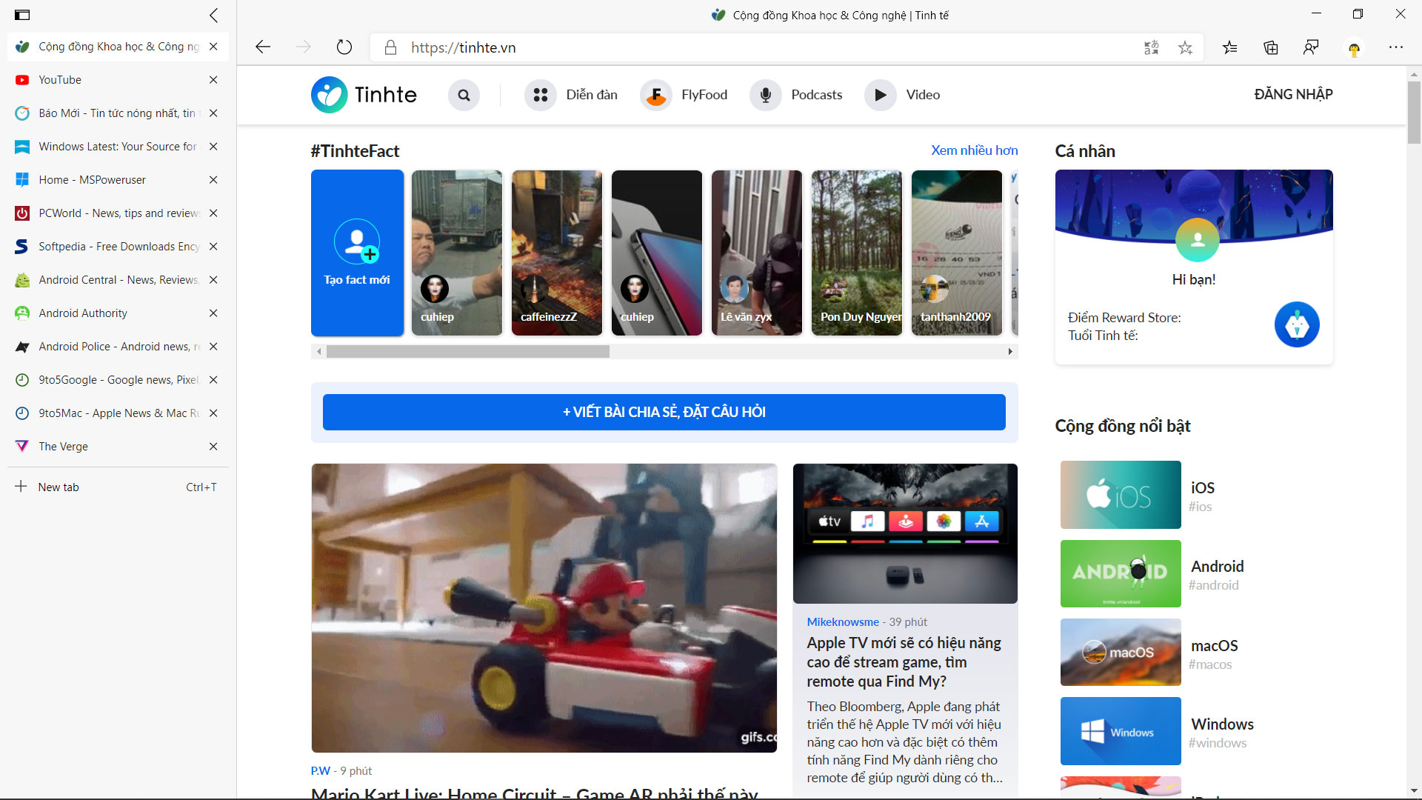Close the Báo Mới tab

(x=213, y=113)
